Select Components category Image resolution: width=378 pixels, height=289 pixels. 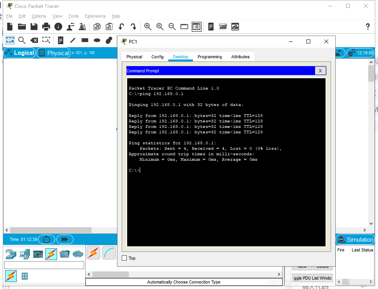38,254
